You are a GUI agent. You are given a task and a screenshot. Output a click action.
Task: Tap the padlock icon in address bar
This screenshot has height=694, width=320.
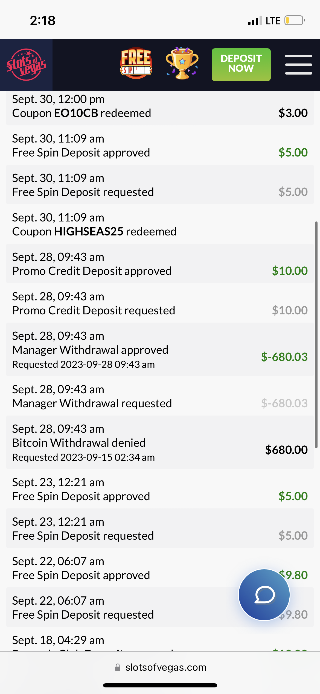click(118, 667)
